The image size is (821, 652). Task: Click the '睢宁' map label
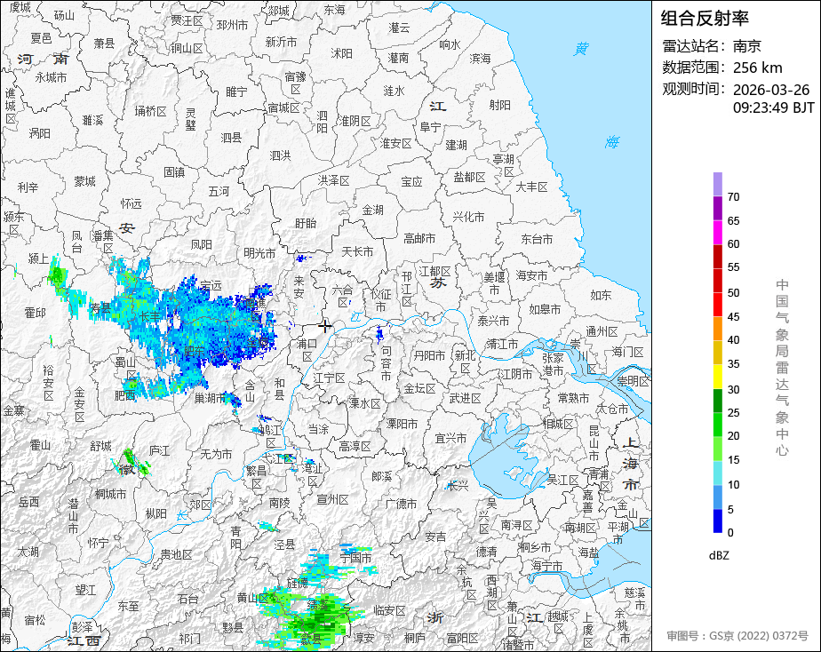(x=236, y=91)
